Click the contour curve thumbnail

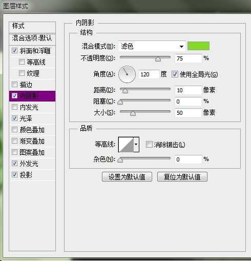pos(126,145)
